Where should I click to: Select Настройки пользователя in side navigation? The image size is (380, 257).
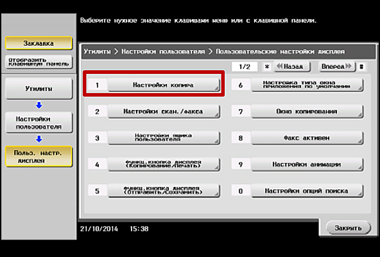(39, 123)
